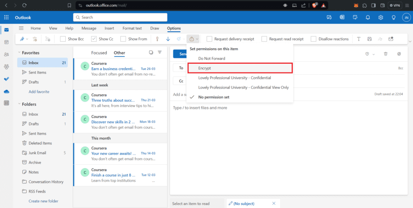Click the Cc recipients button
The height and width of the screenshot is (208, 413).
(181, 81)
